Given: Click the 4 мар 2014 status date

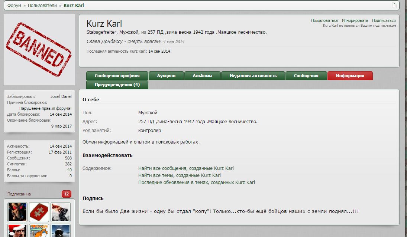Looking at the screenshot, I should click(174, 42).
